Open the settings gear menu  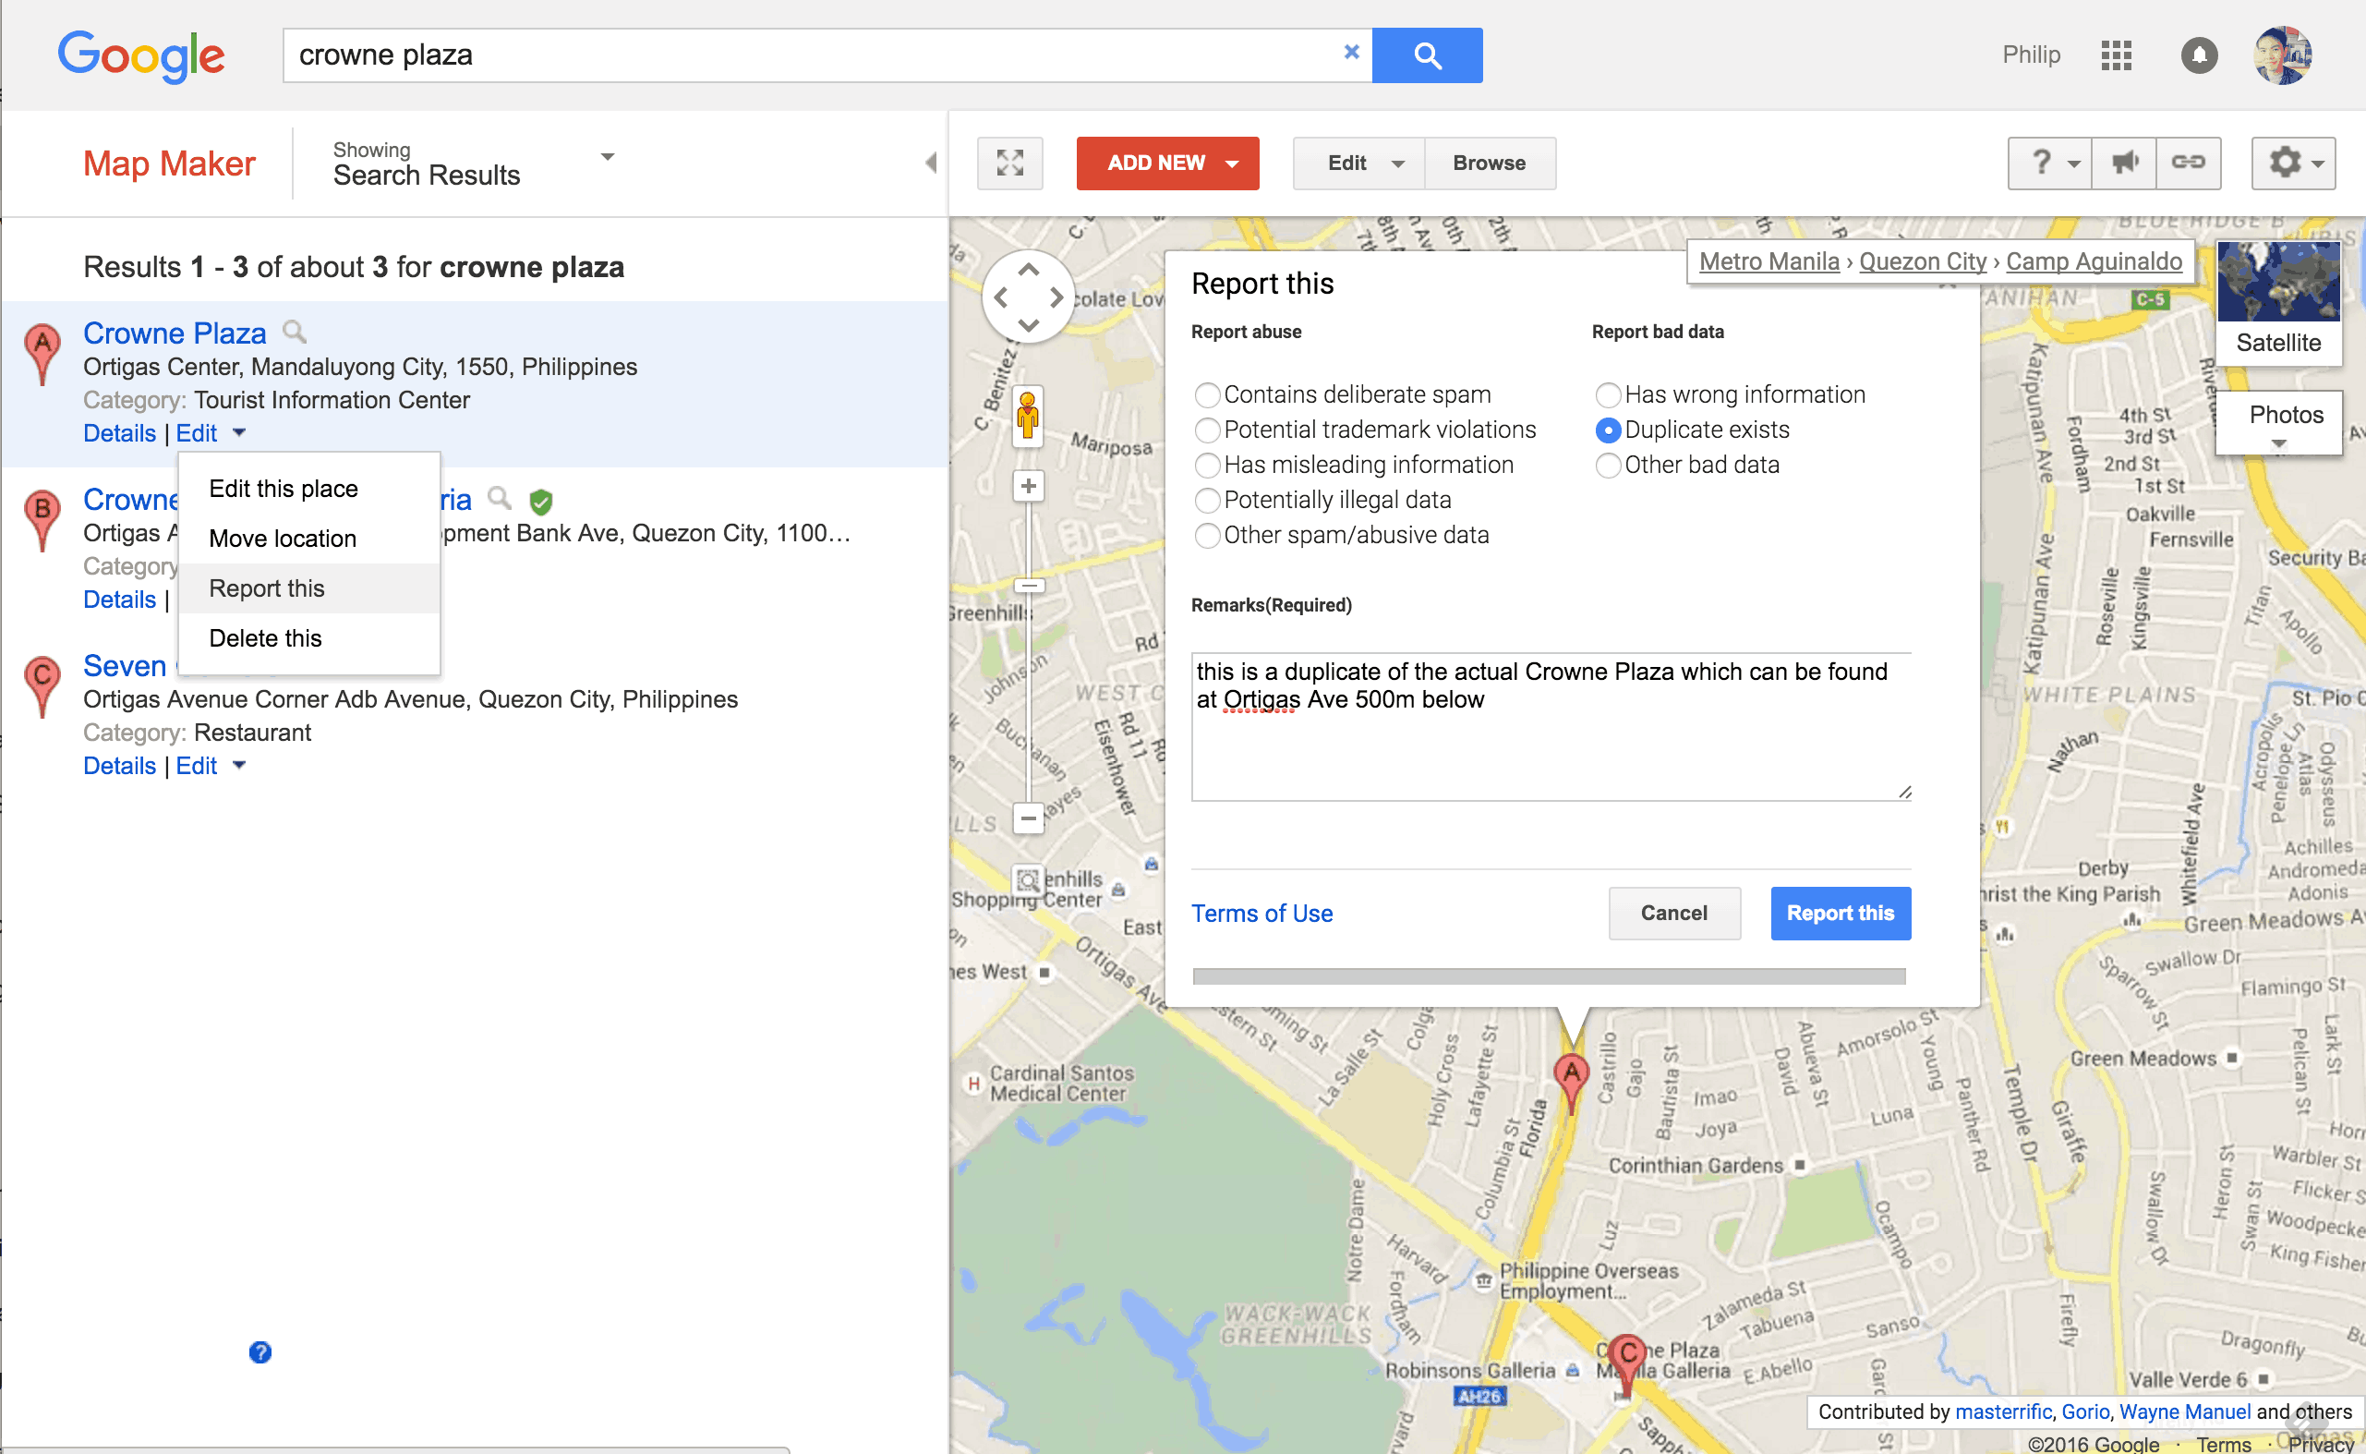[2294, 164]
